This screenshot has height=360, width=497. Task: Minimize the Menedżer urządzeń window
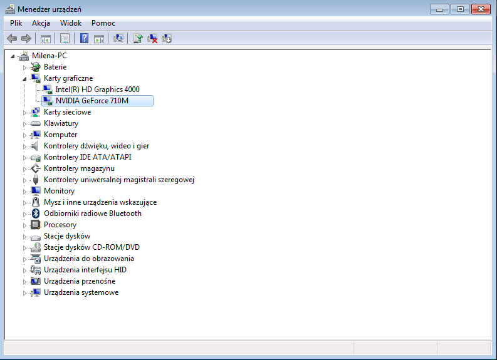(439, 9)
